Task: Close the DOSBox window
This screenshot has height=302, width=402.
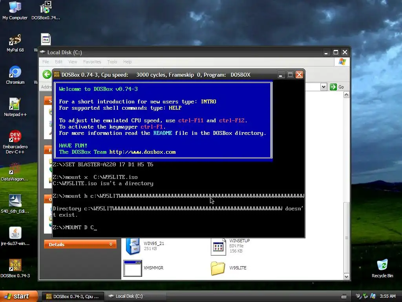Action: 299,75
